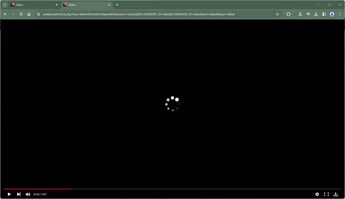345x199 pixels.
Task: Open the side panel icon
Action: (324, 14)
